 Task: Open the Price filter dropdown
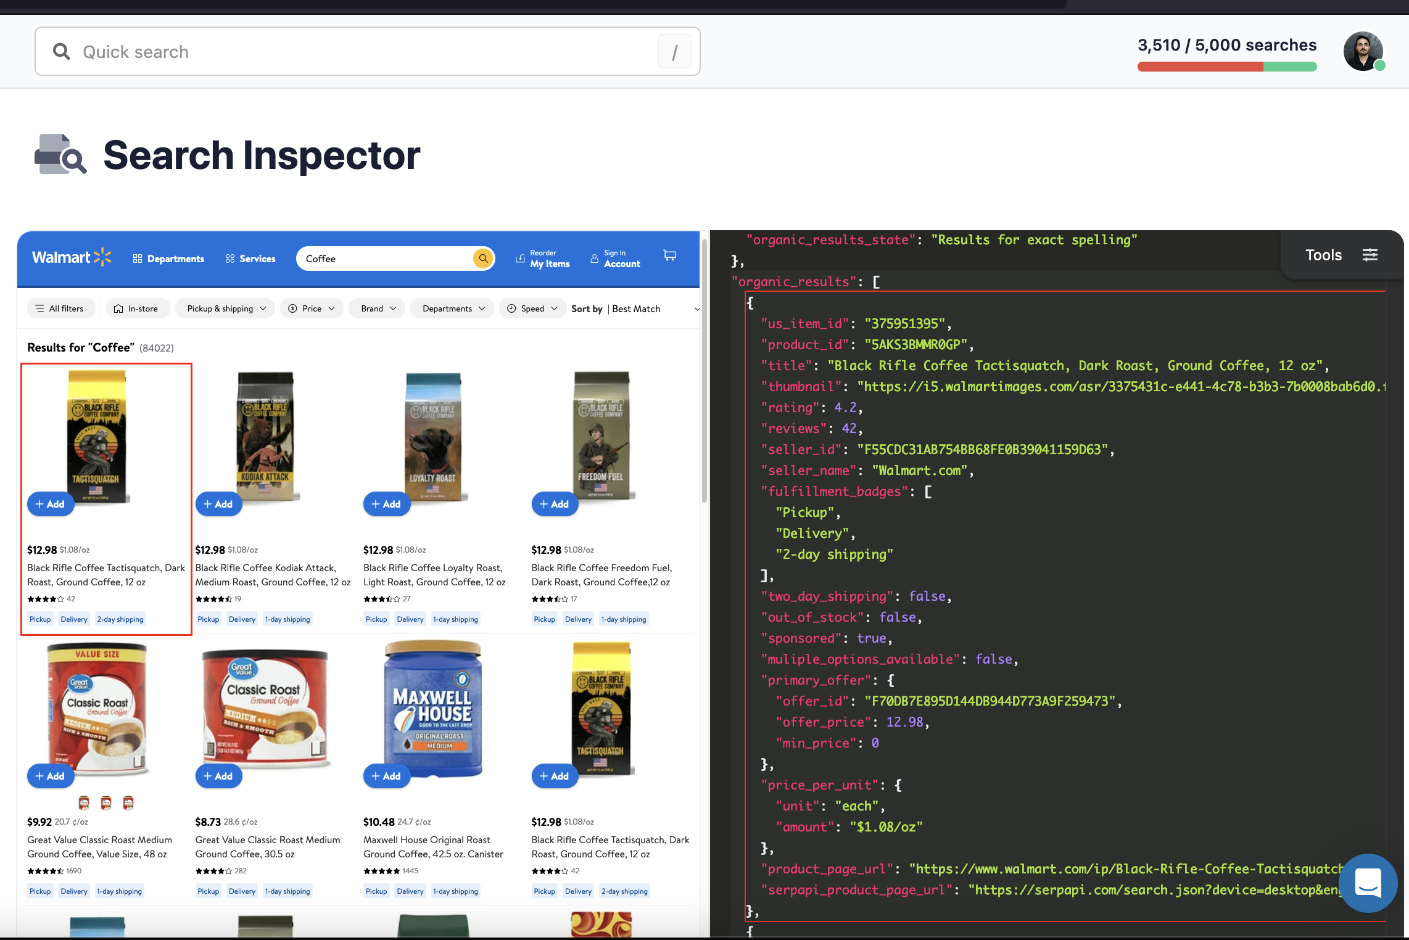[312, 308]
